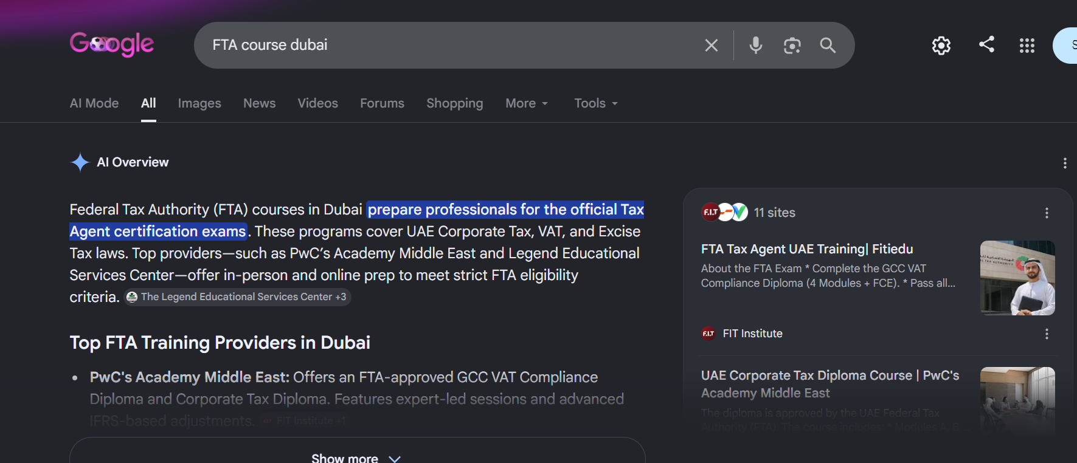Click heading 'Top FTA Training Providers in Dubai'
The height and width of the screenshot is (463, 1077).
[x=220, y=343]
